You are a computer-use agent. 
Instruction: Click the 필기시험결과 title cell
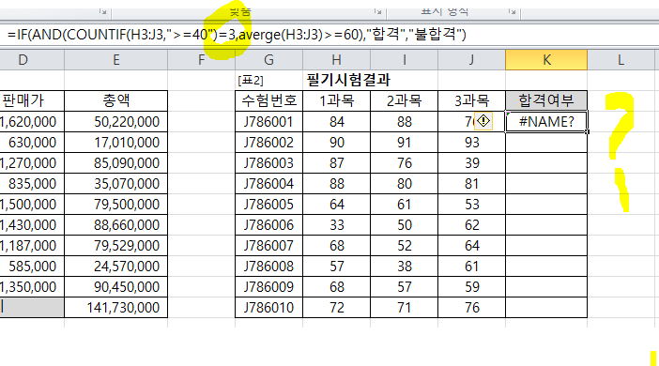pyautogui.click(x=348, y=80)
